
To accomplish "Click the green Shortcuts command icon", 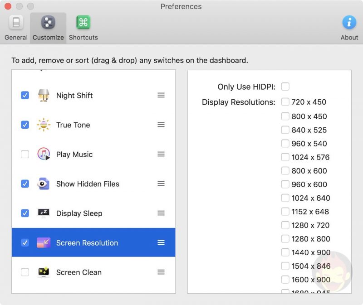I will pyautogui.click(x=83, y=21).
